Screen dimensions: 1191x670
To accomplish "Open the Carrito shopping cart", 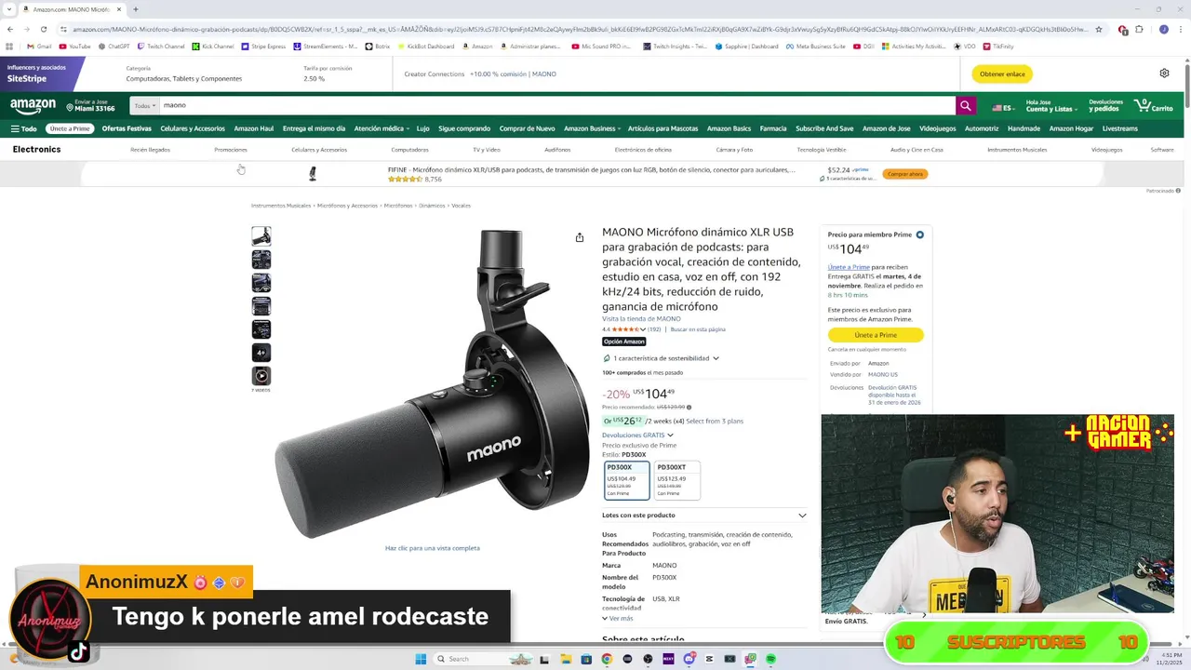I will (1154, 106).
